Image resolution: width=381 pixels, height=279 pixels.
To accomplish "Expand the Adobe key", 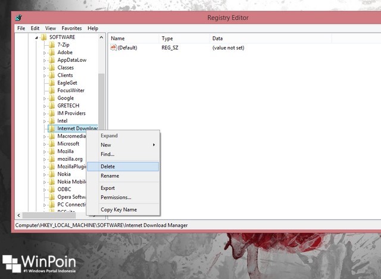I will coord(45,53).
